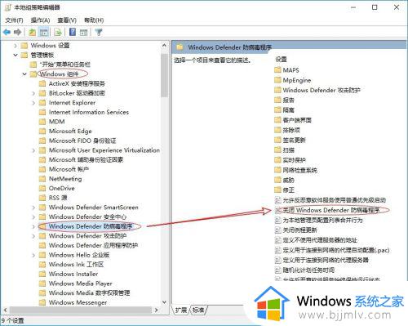This screenshot has height=326, width=408.
Task: Expand Windows Defender 安全中心 node
Action: (33, 217)
